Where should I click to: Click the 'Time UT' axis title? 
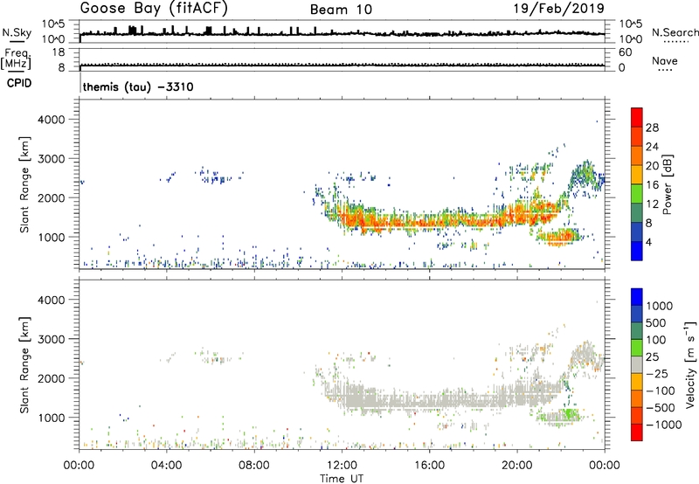[342, 479]
